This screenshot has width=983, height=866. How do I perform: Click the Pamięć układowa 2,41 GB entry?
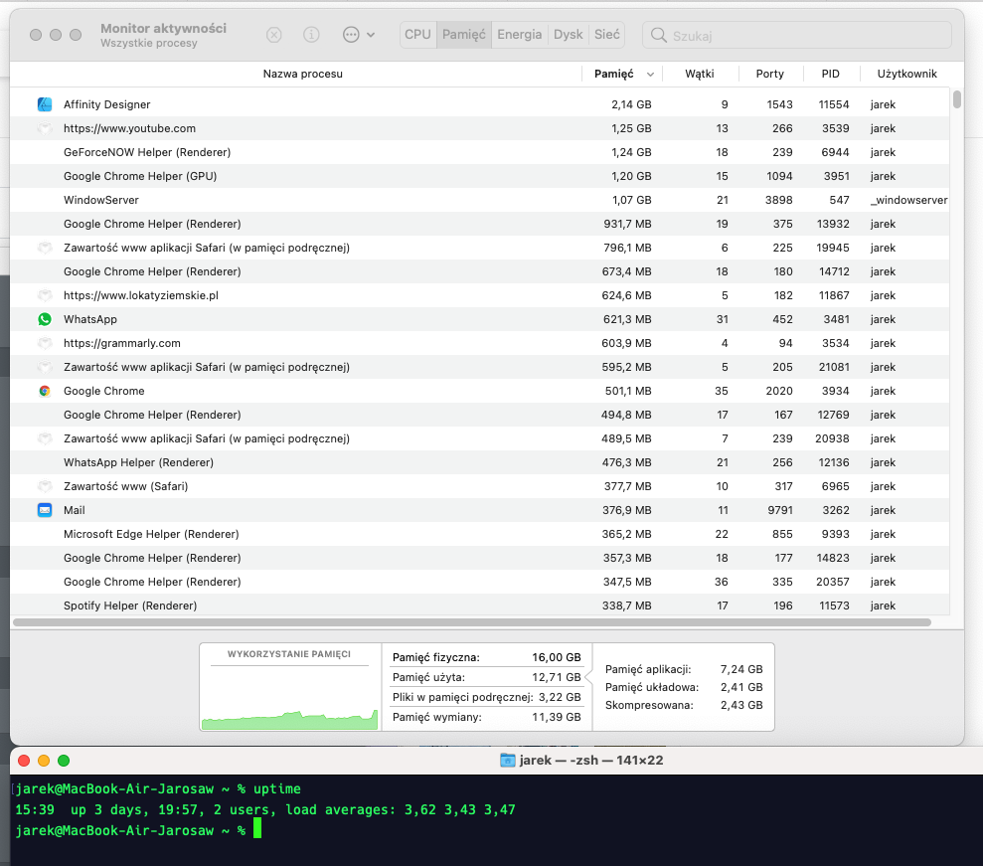pos(684,687)
